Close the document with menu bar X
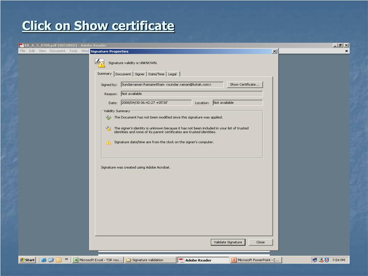Image resolution: width=368 pixels, height=276 pixels. (346, 51)
